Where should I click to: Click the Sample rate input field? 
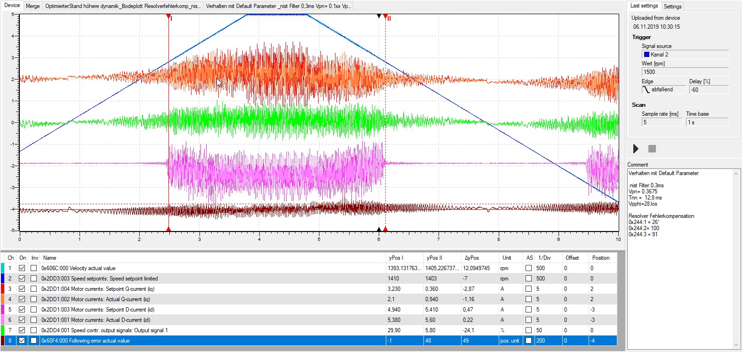[x=662, y=122]
